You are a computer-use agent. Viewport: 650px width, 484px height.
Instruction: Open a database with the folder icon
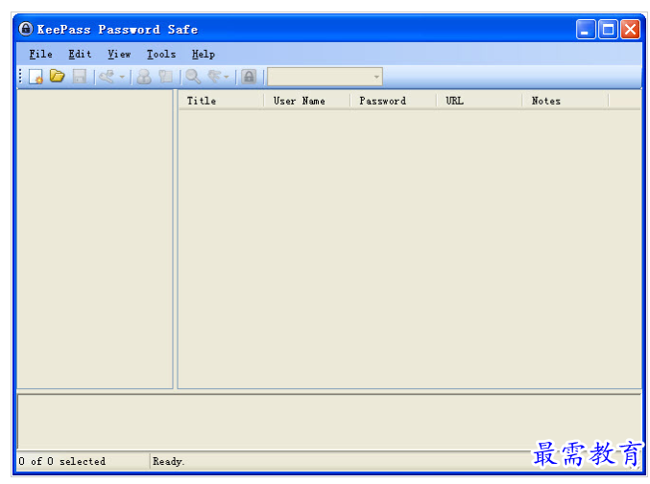click(x=58, y=76)
